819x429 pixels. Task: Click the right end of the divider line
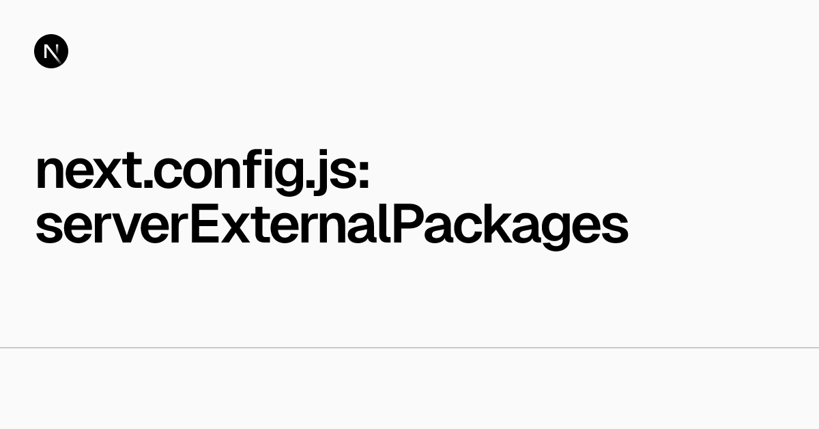click(x=816, y=348)
